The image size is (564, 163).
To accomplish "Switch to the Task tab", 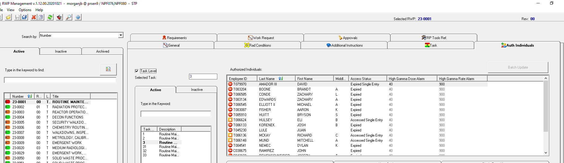I will pos(431,45).
